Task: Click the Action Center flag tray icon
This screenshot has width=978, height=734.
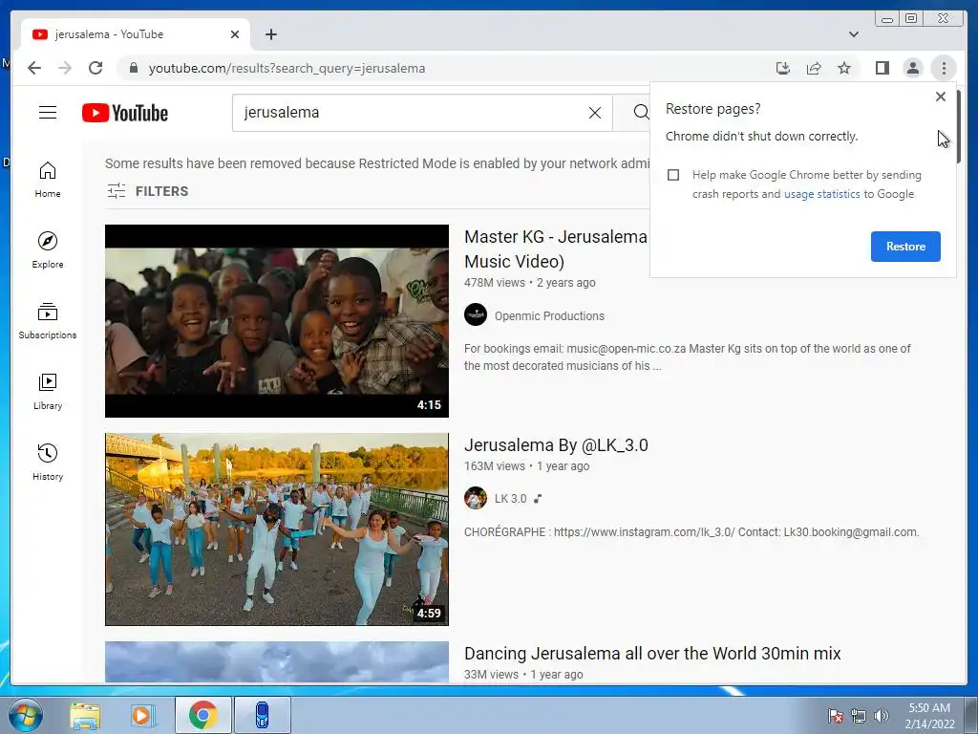Action: point(835,716)
